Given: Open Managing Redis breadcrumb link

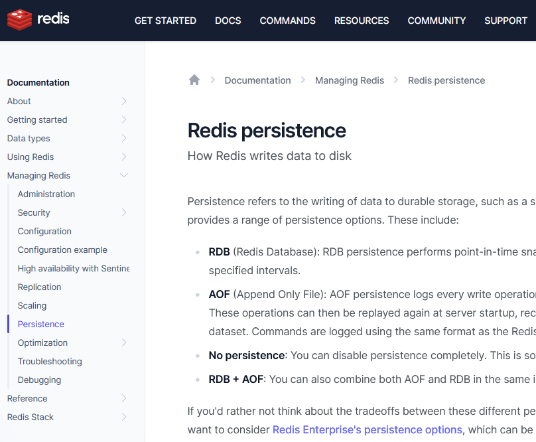Looking at the screenshot, I should point(350,80).
